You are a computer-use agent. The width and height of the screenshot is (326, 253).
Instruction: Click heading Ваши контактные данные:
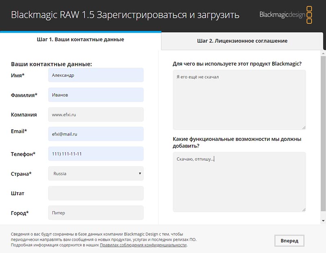coord(51,64)
